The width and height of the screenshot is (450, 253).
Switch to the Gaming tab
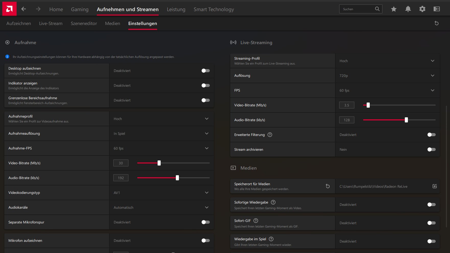point(80,9)
